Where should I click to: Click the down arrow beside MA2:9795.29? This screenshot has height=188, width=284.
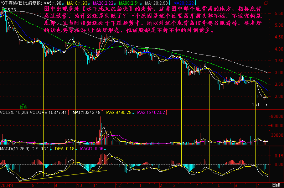point(133,113)
